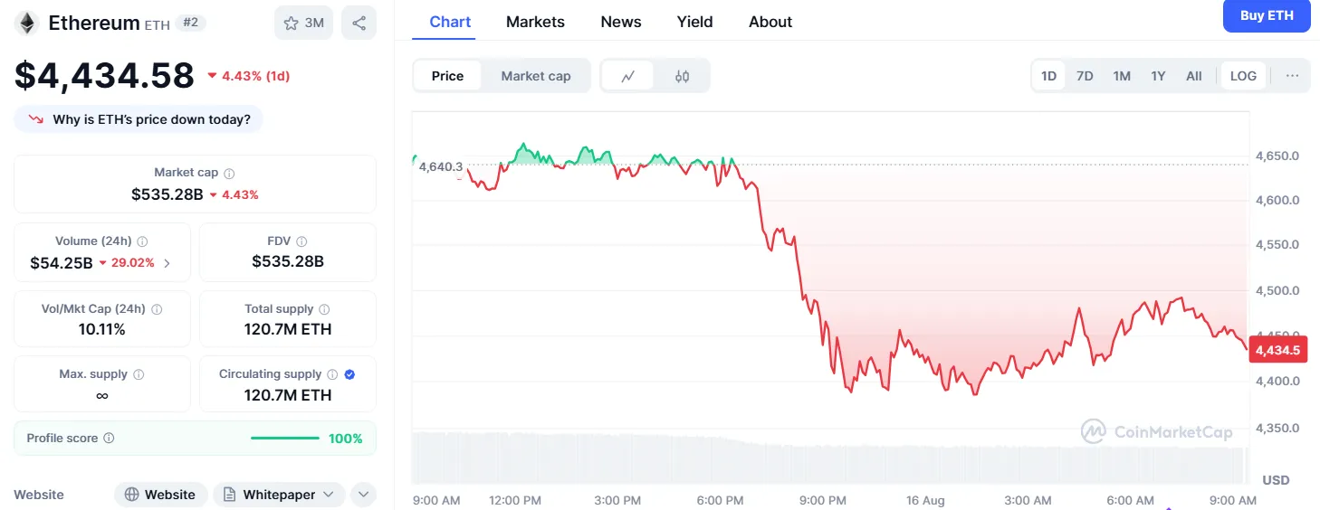Screen dimensions: 1320x510
Task: Click the Ethereum logo icon
Action: [26, 24]
